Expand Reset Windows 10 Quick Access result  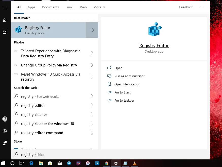coord(92,77)
